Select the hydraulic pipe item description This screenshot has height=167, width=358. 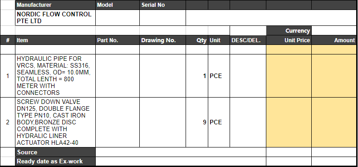(x=55, y=76)
